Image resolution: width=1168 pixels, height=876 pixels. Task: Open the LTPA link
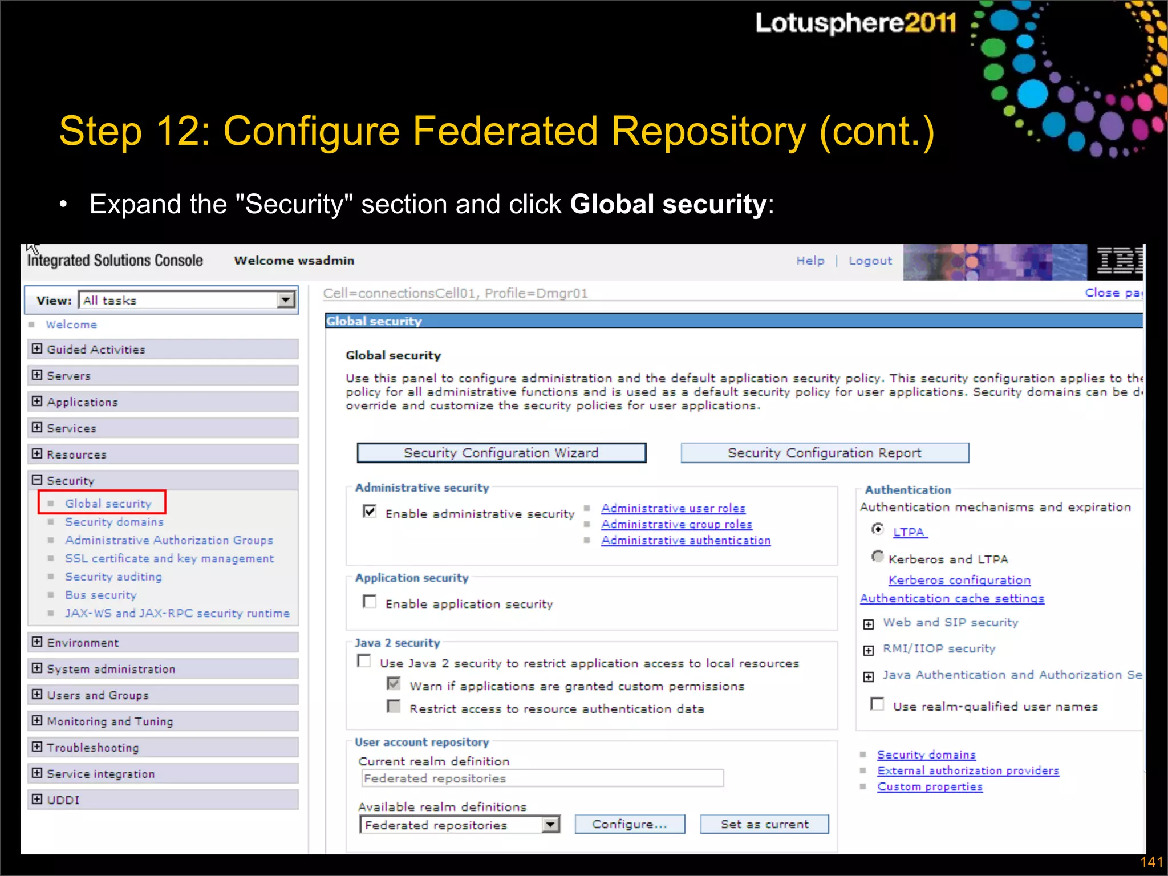tap(909, 532)
